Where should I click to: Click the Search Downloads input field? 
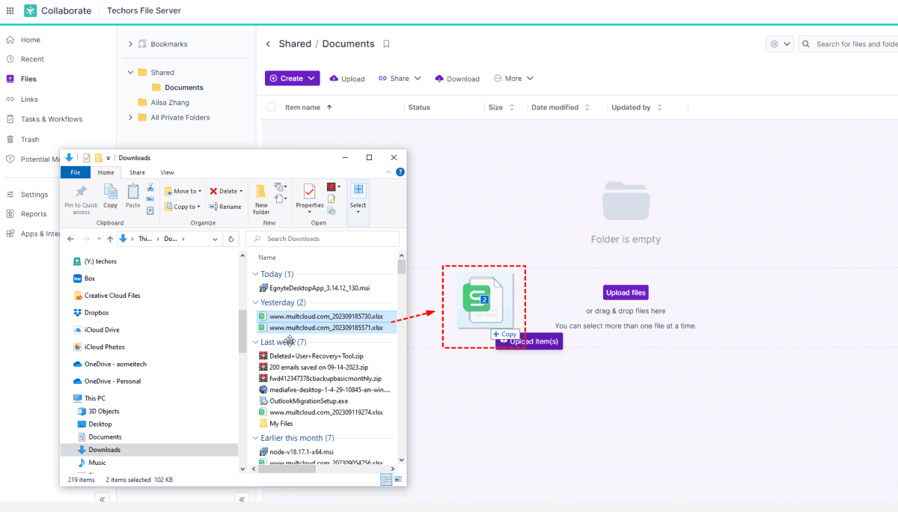pyautogui.click(x=328, y=239)
